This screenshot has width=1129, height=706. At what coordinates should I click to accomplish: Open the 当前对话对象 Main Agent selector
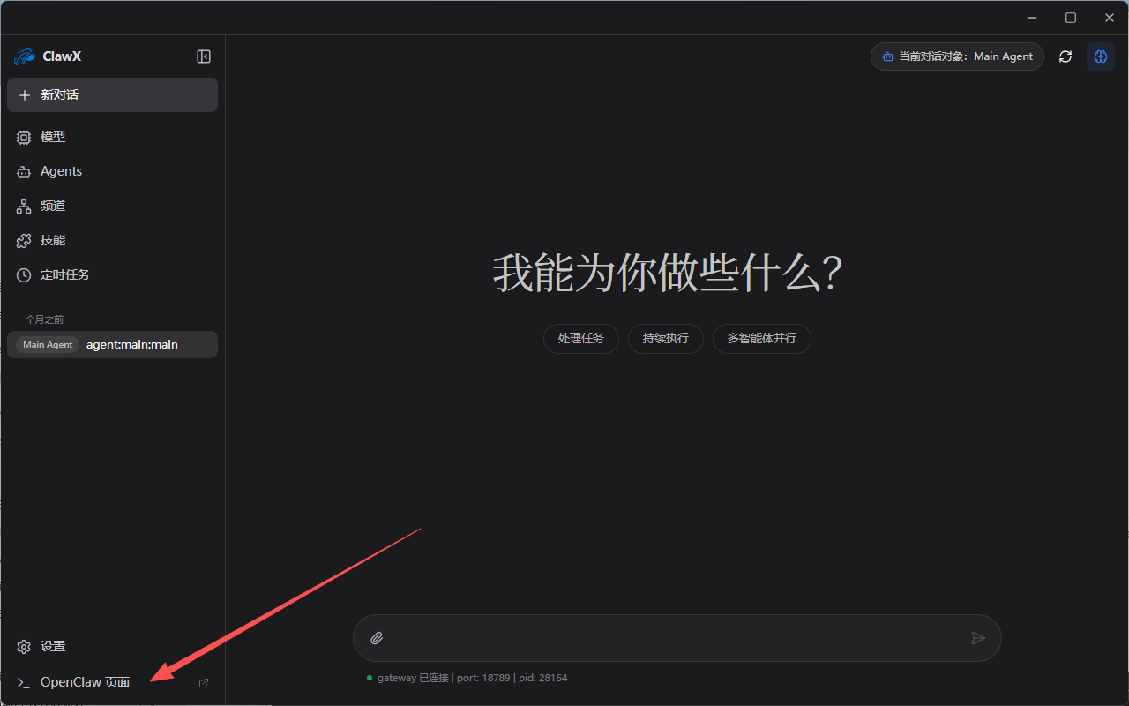957,56
